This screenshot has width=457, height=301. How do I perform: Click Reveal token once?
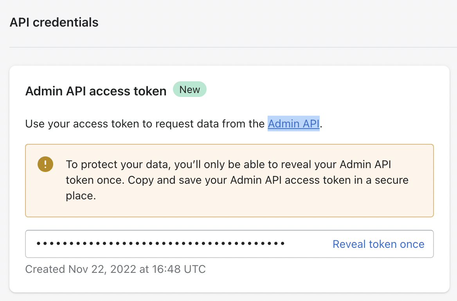[x=378, y=244]
